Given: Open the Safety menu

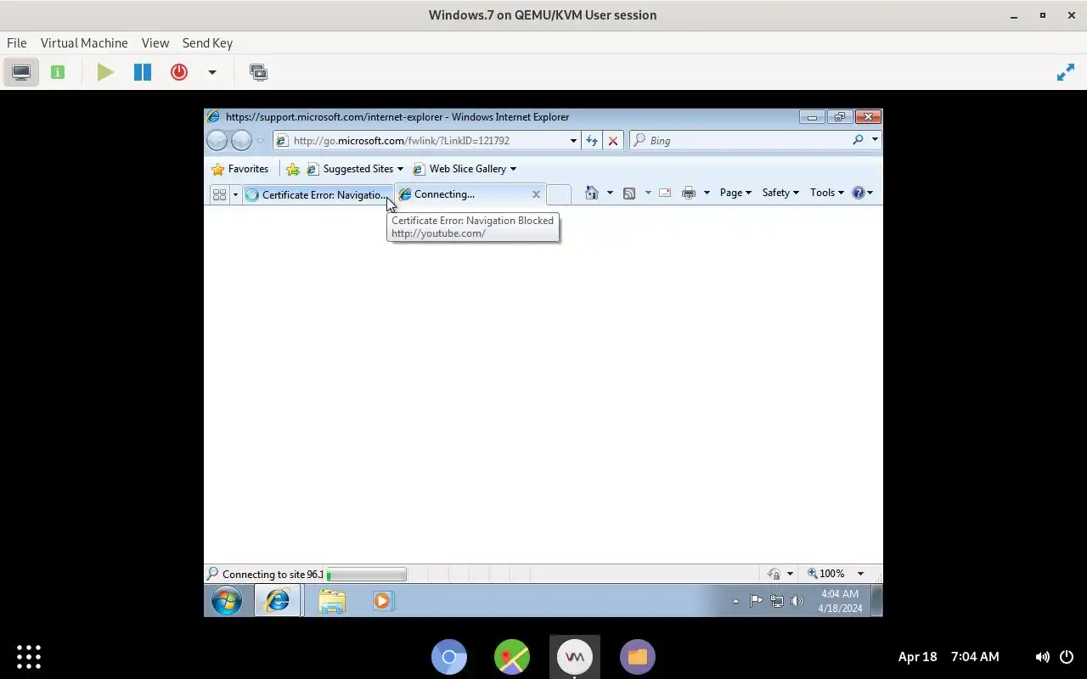Looking at the screenshot, I should tap(780, 193).
